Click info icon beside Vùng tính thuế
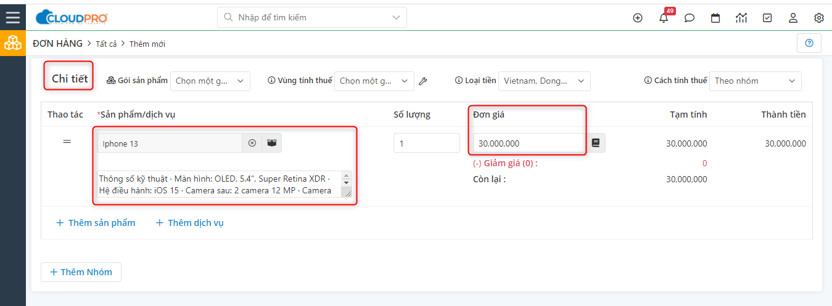Screen dimensions: 832x306 [x=271, y=81]
